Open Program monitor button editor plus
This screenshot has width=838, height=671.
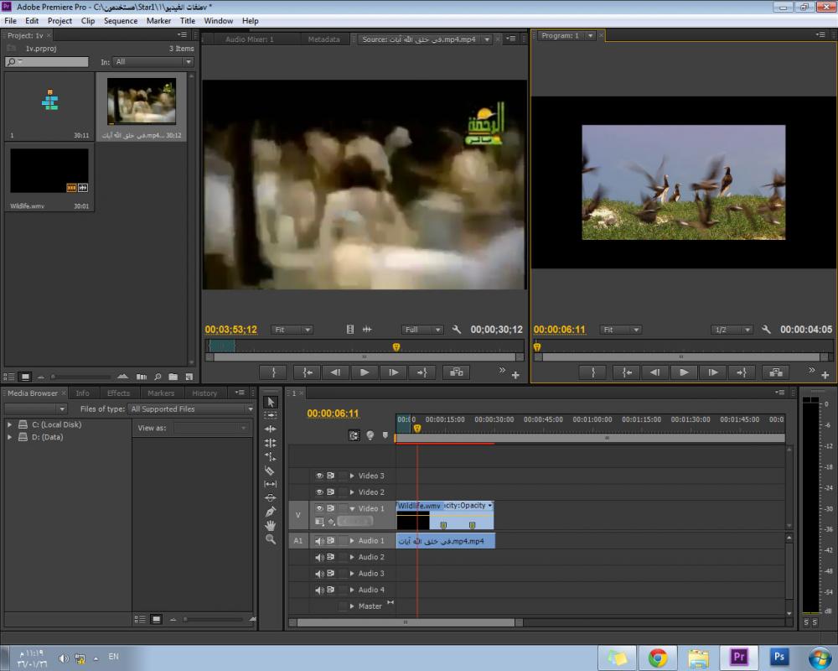pos(825,375)
